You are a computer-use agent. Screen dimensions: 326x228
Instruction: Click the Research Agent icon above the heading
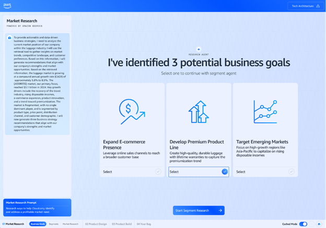(x=199, y=49)
